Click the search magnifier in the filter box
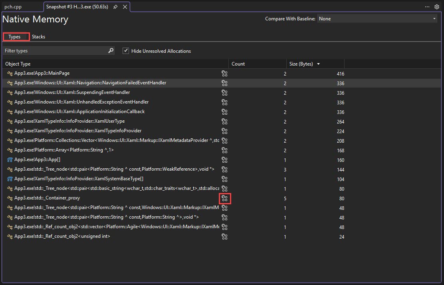The image size is (444, 285). pos(111,51)
